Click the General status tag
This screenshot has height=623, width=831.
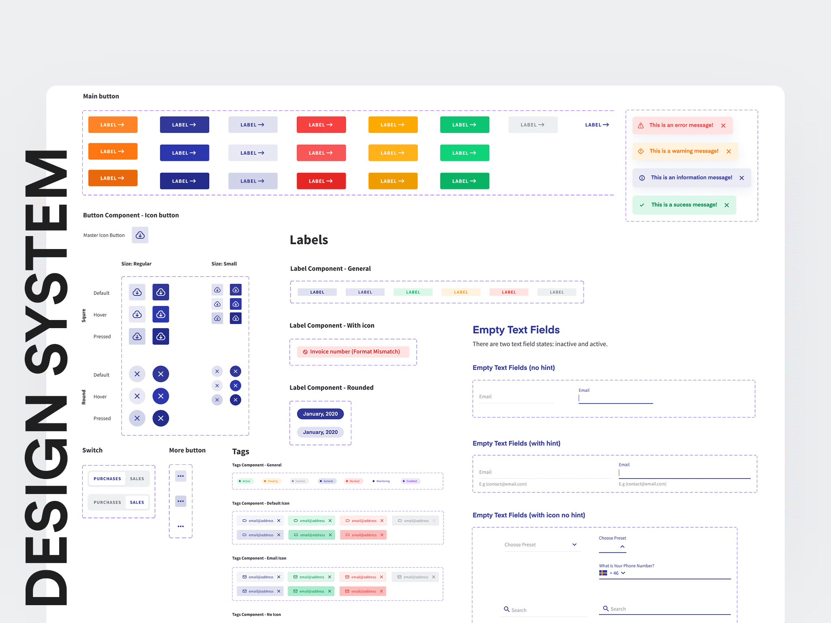coord(327,481)
